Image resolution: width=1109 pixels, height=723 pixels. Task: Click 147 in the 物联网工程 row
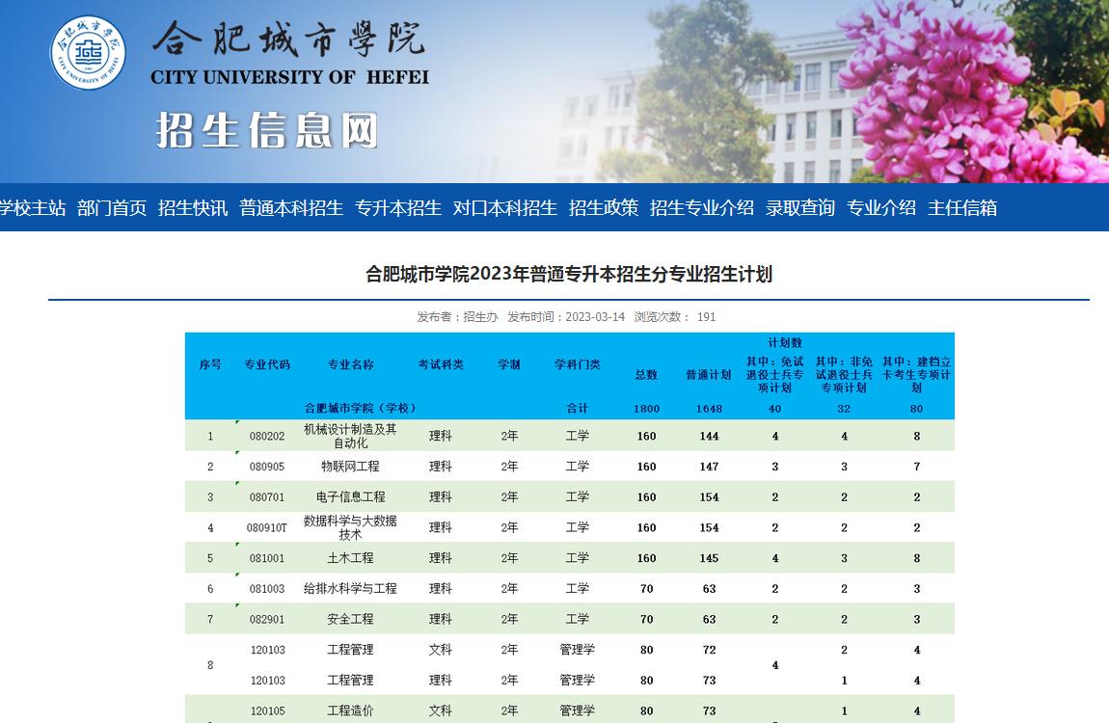coord(709,467)
